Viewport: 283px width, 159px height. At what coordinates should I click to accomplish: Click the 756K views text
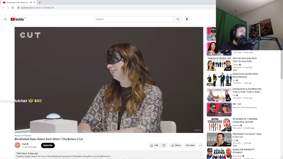click(x=22, y=153)
